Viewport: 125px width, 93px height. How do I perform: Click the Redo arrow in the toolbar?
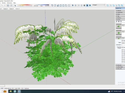pos(5,5)
